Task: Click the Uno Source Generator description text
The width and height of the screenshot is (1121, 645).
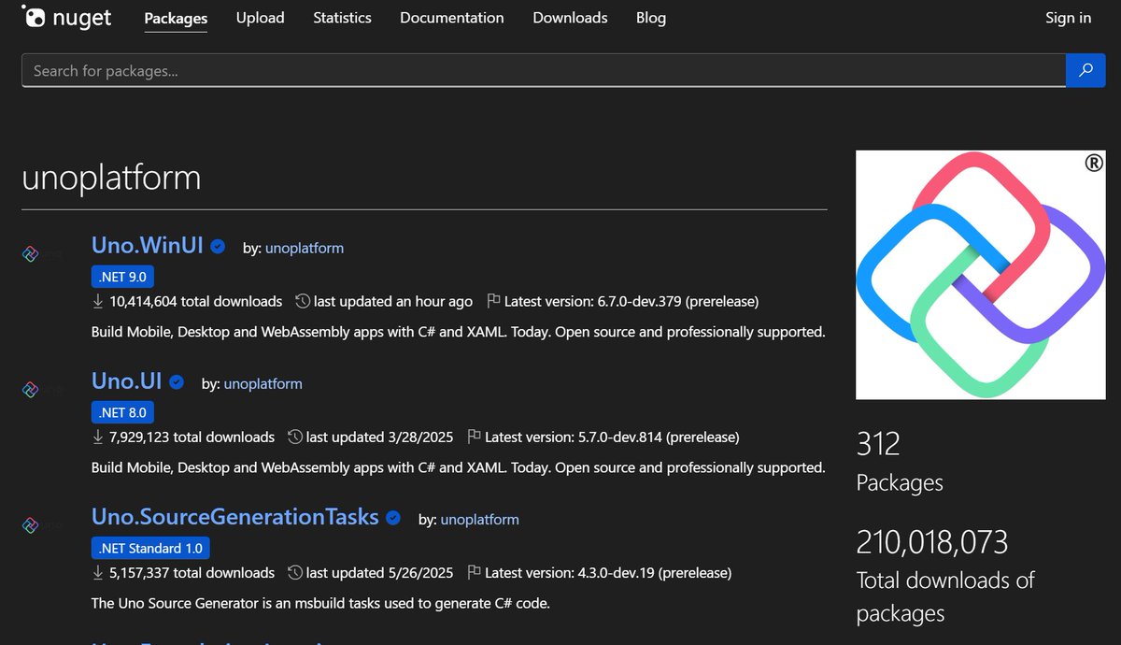Action: pos(320,603)
